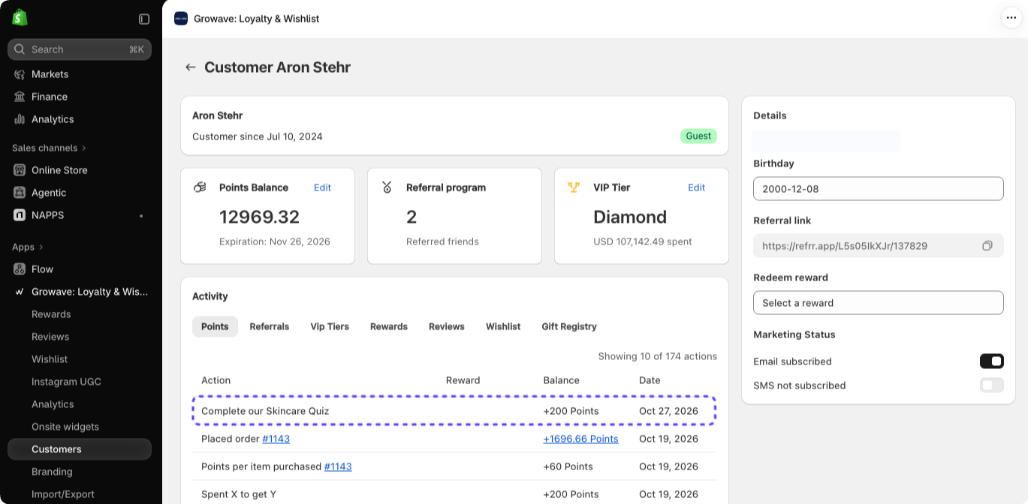Click the VIP Tier trophy icon
Viewport: 1028px width, 504px height.
[x=574, y=187]
